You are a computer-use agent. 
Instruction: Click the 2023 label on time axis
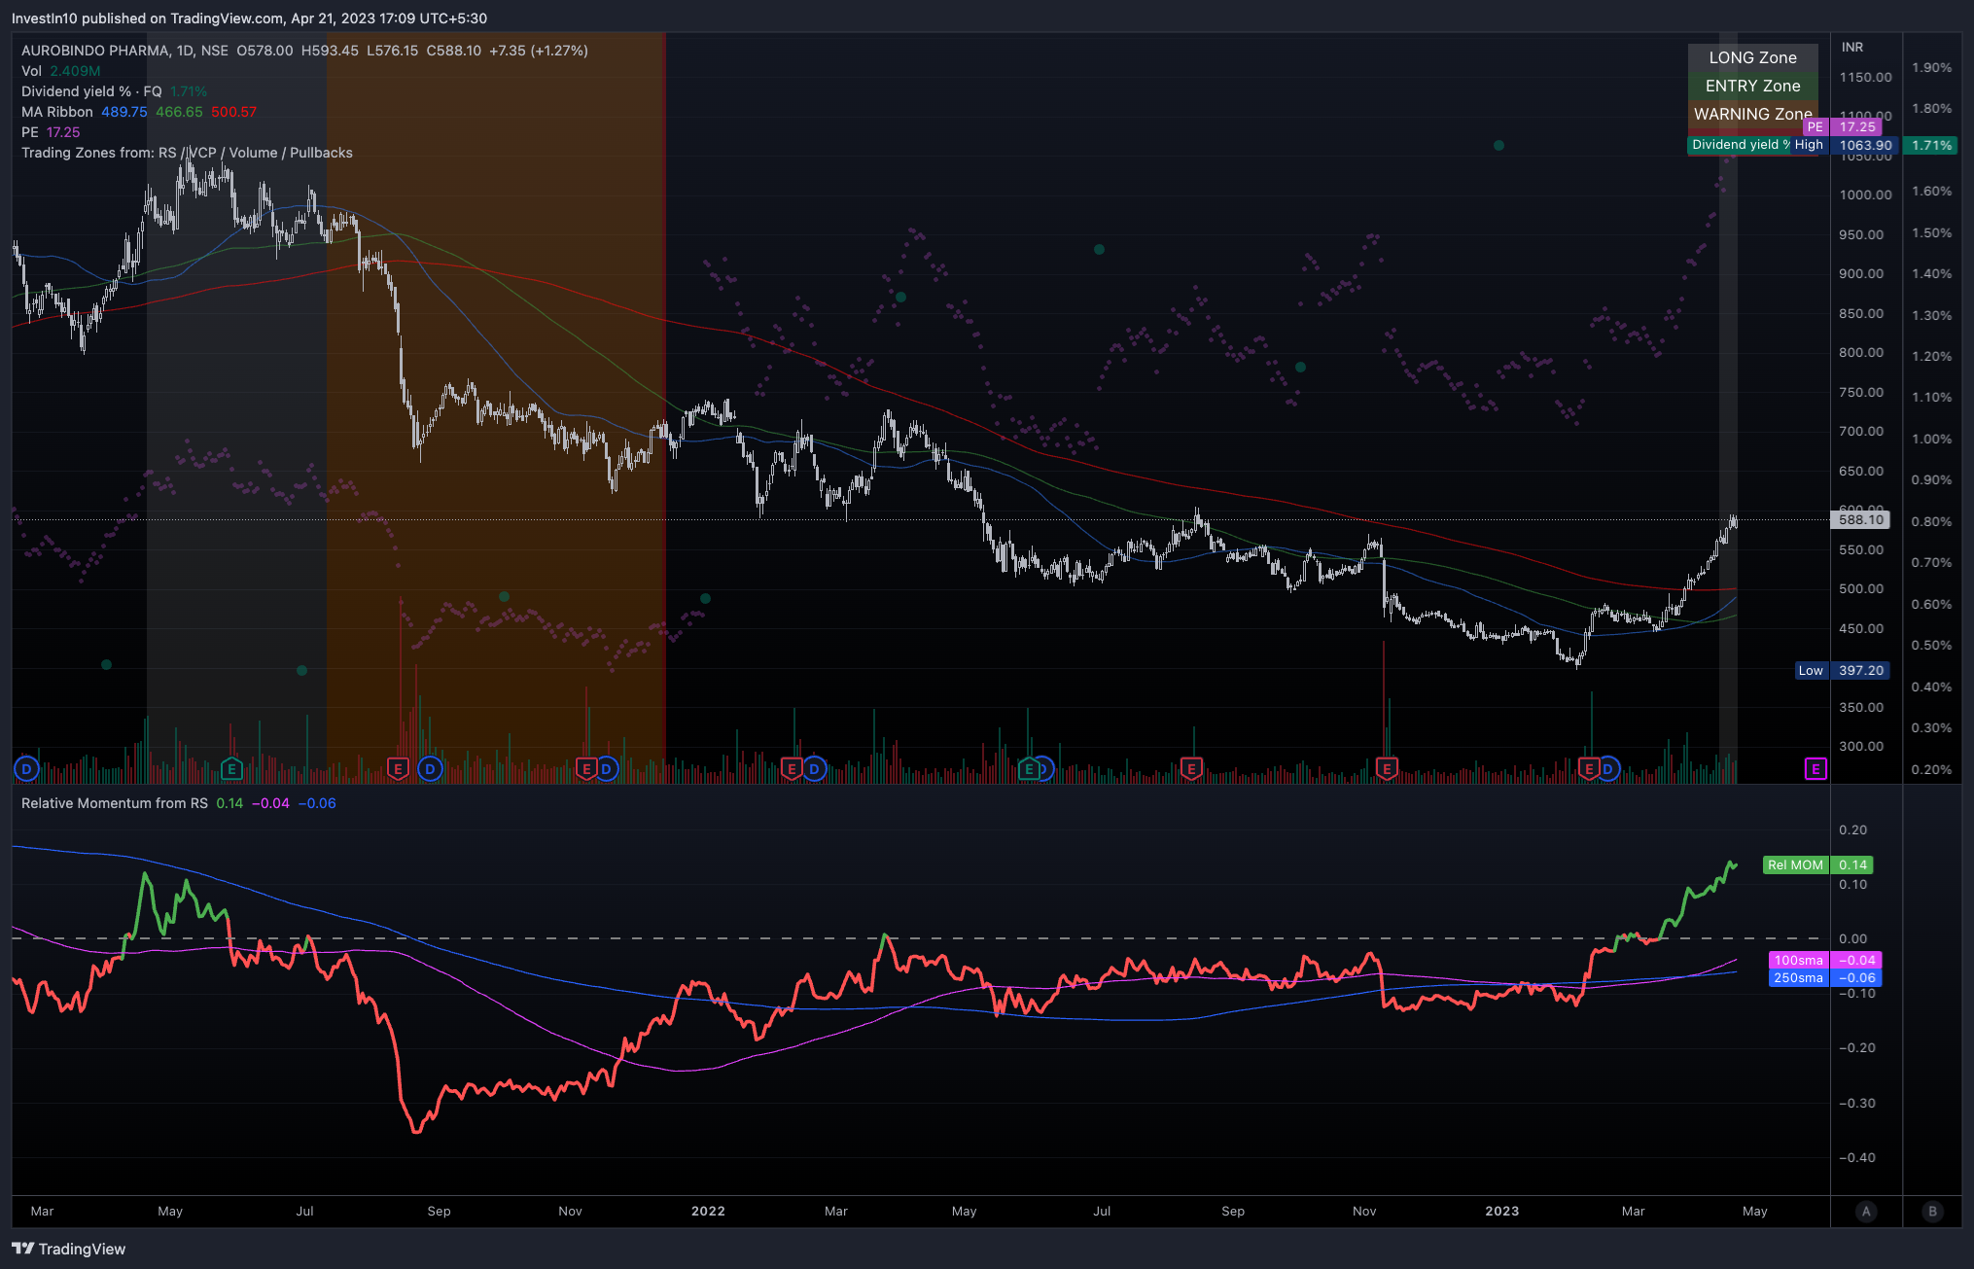1501,1211
